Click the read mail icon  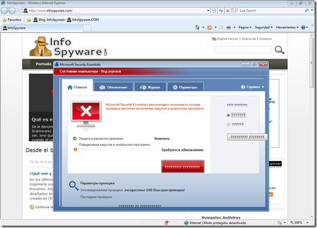(x=221, y=28)
